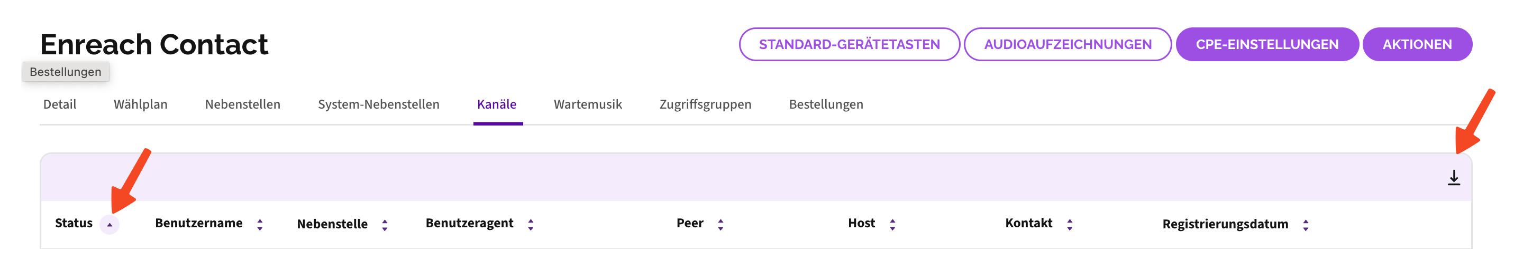Switch to the Bestellungen tab
Screen dimensions: 1514x270
(x=826, y=104)
